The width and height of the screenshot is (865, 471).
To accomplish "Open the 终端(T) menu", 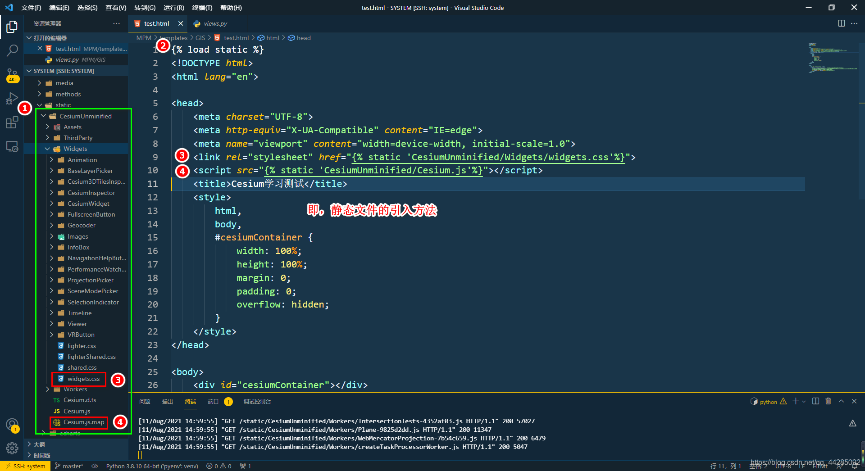I will tap(202, 8).
